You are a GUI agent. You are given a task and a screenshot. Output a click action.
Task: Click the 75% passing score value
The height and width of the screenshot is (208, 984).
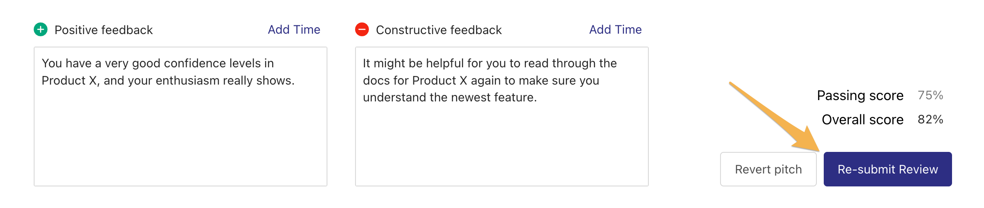point(930,95)
